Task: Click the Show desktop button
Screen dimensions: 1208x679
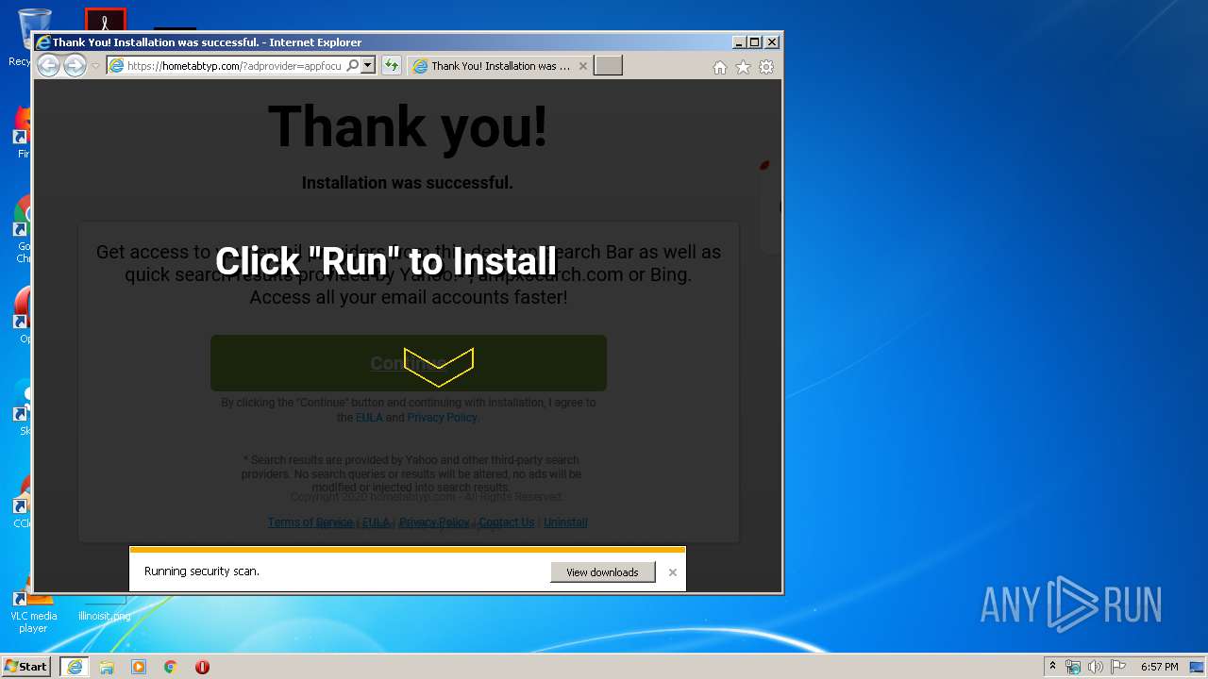Action: click(1198, 667)
